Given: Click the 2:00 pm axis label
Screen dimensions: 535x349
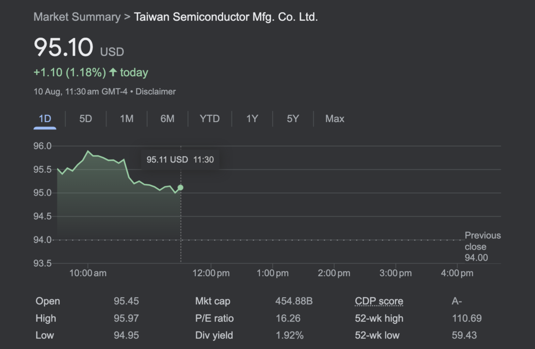Looking at the screenshot, I should pyautogui.click(x=334, y=273).
